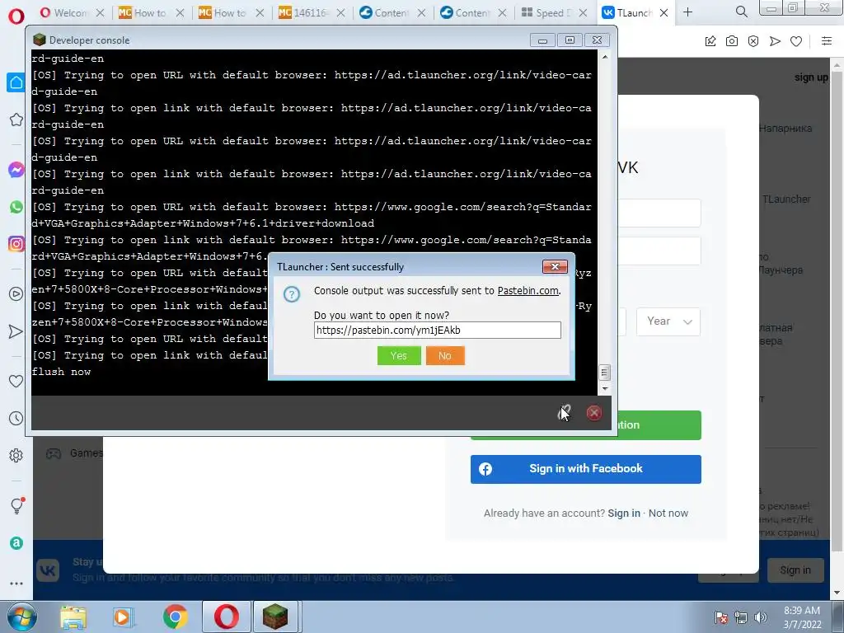
Task: Click the three-dots sidebar setup icon
Action: pos(16,584)
